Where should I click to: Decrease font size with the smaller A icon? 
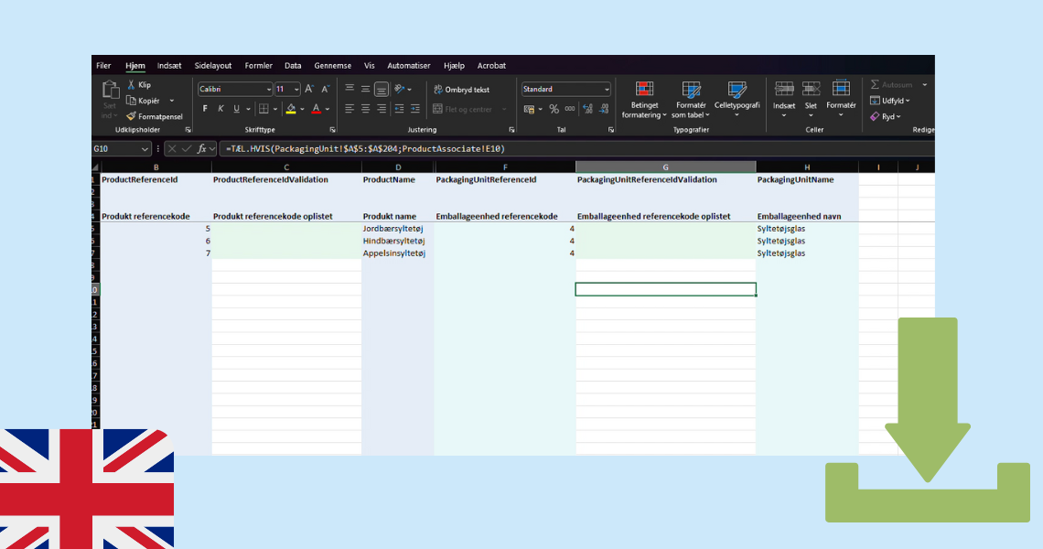point(326,89)
